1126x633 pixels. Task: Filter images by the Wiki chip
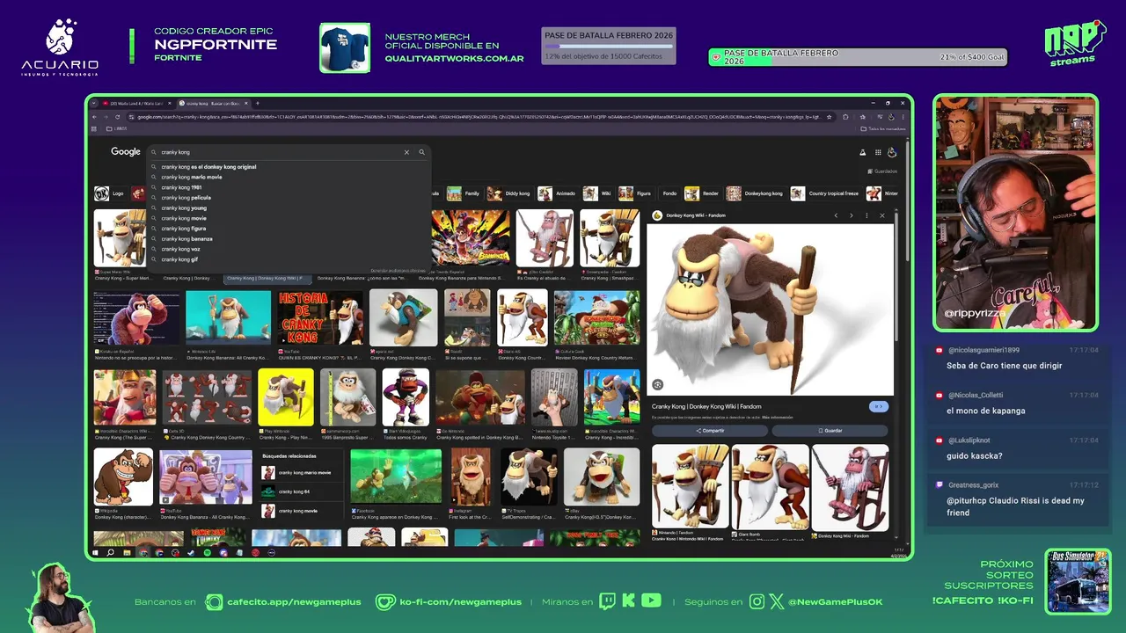(597, 193)
